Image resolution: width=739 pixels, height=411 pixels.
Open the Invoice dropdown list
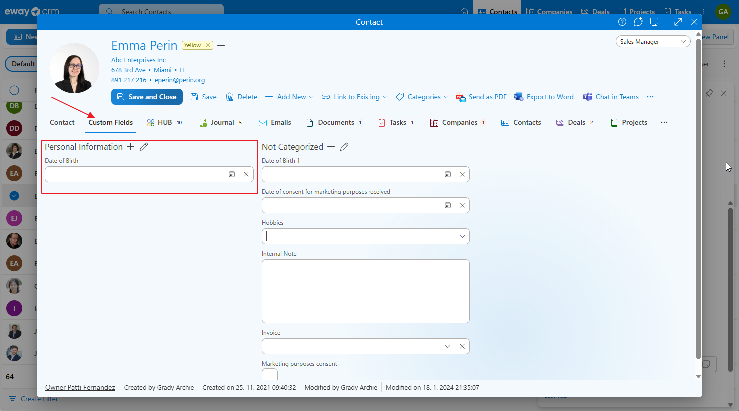click(x=448, y=346)
